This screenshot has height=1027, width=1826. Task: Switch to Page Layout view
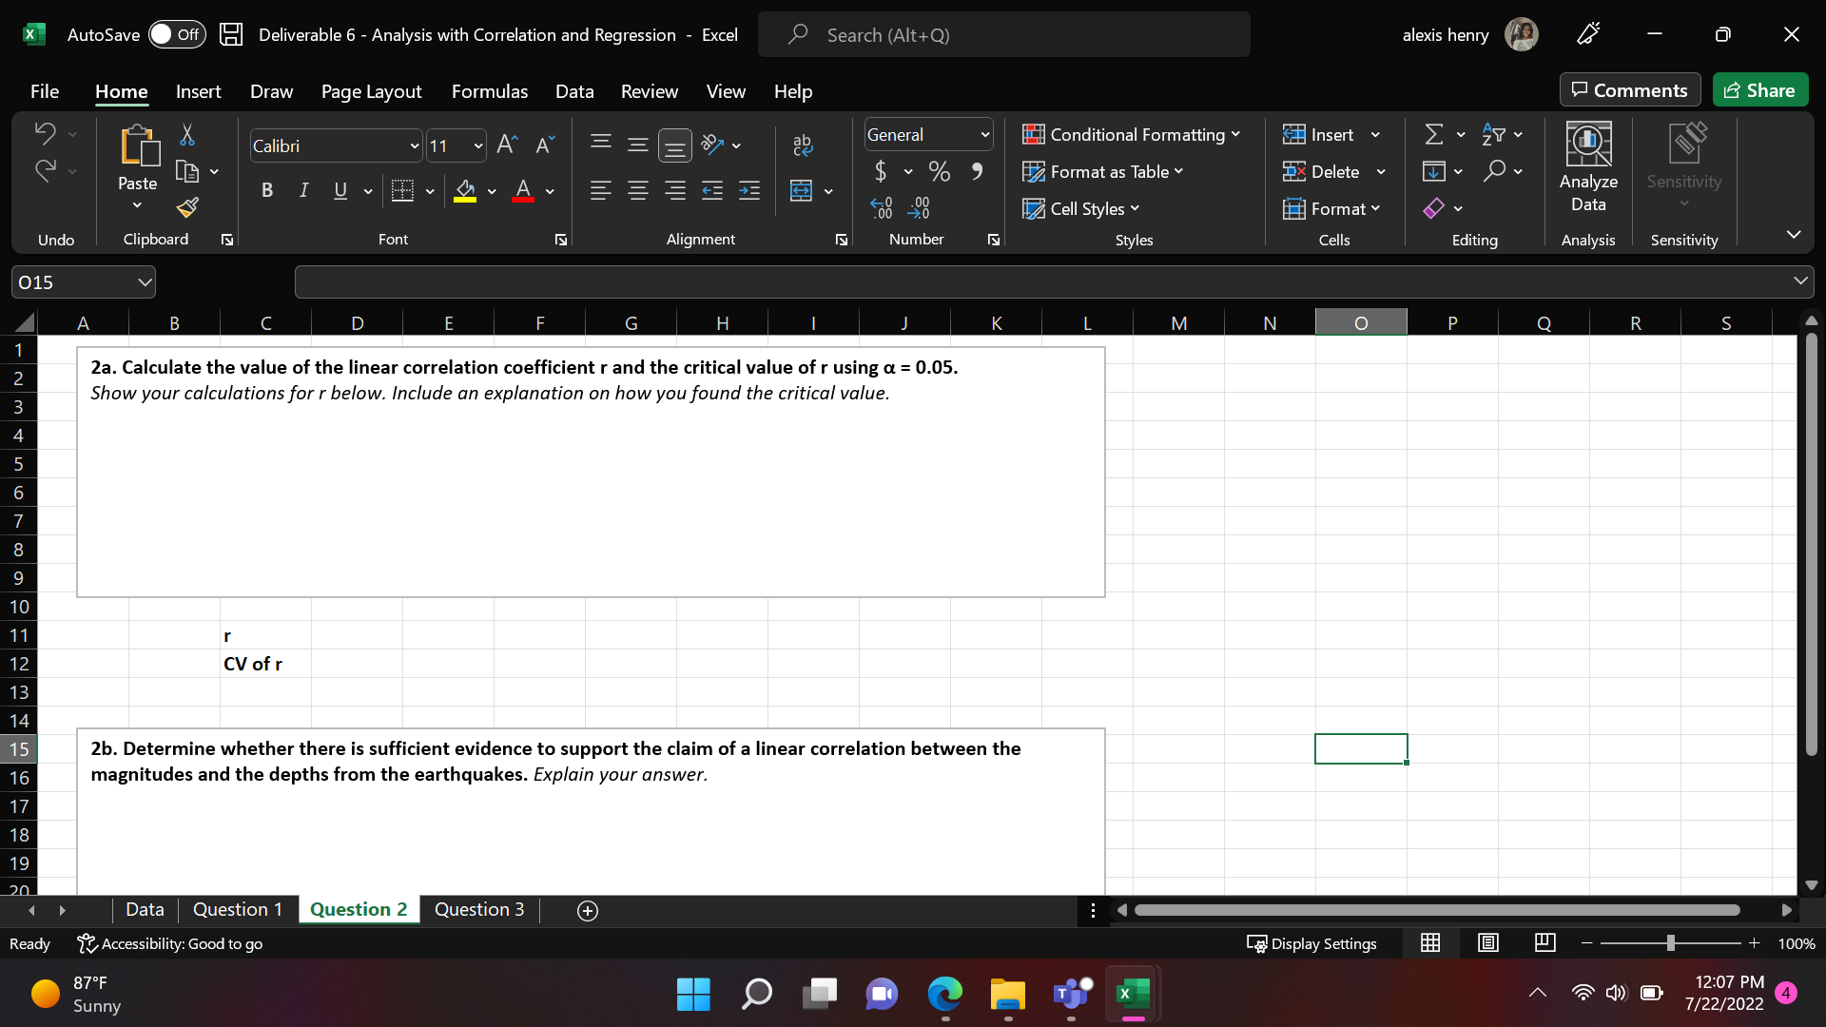[x=1488, y=943]
